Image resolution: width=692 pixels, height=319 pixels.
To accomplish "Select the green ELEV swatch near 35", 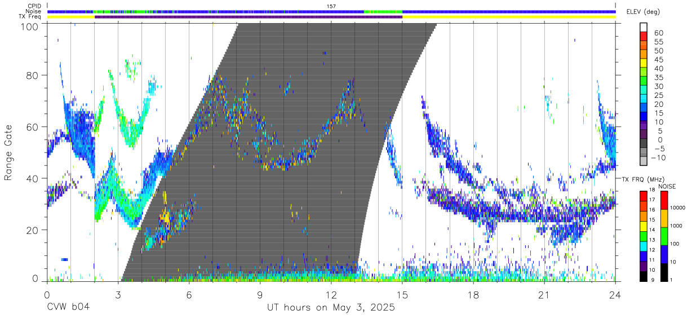I will pyautogui.click(x=644, y=82).
